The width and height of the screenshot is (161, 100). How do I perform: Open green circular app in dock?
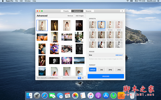click(113, 96)
